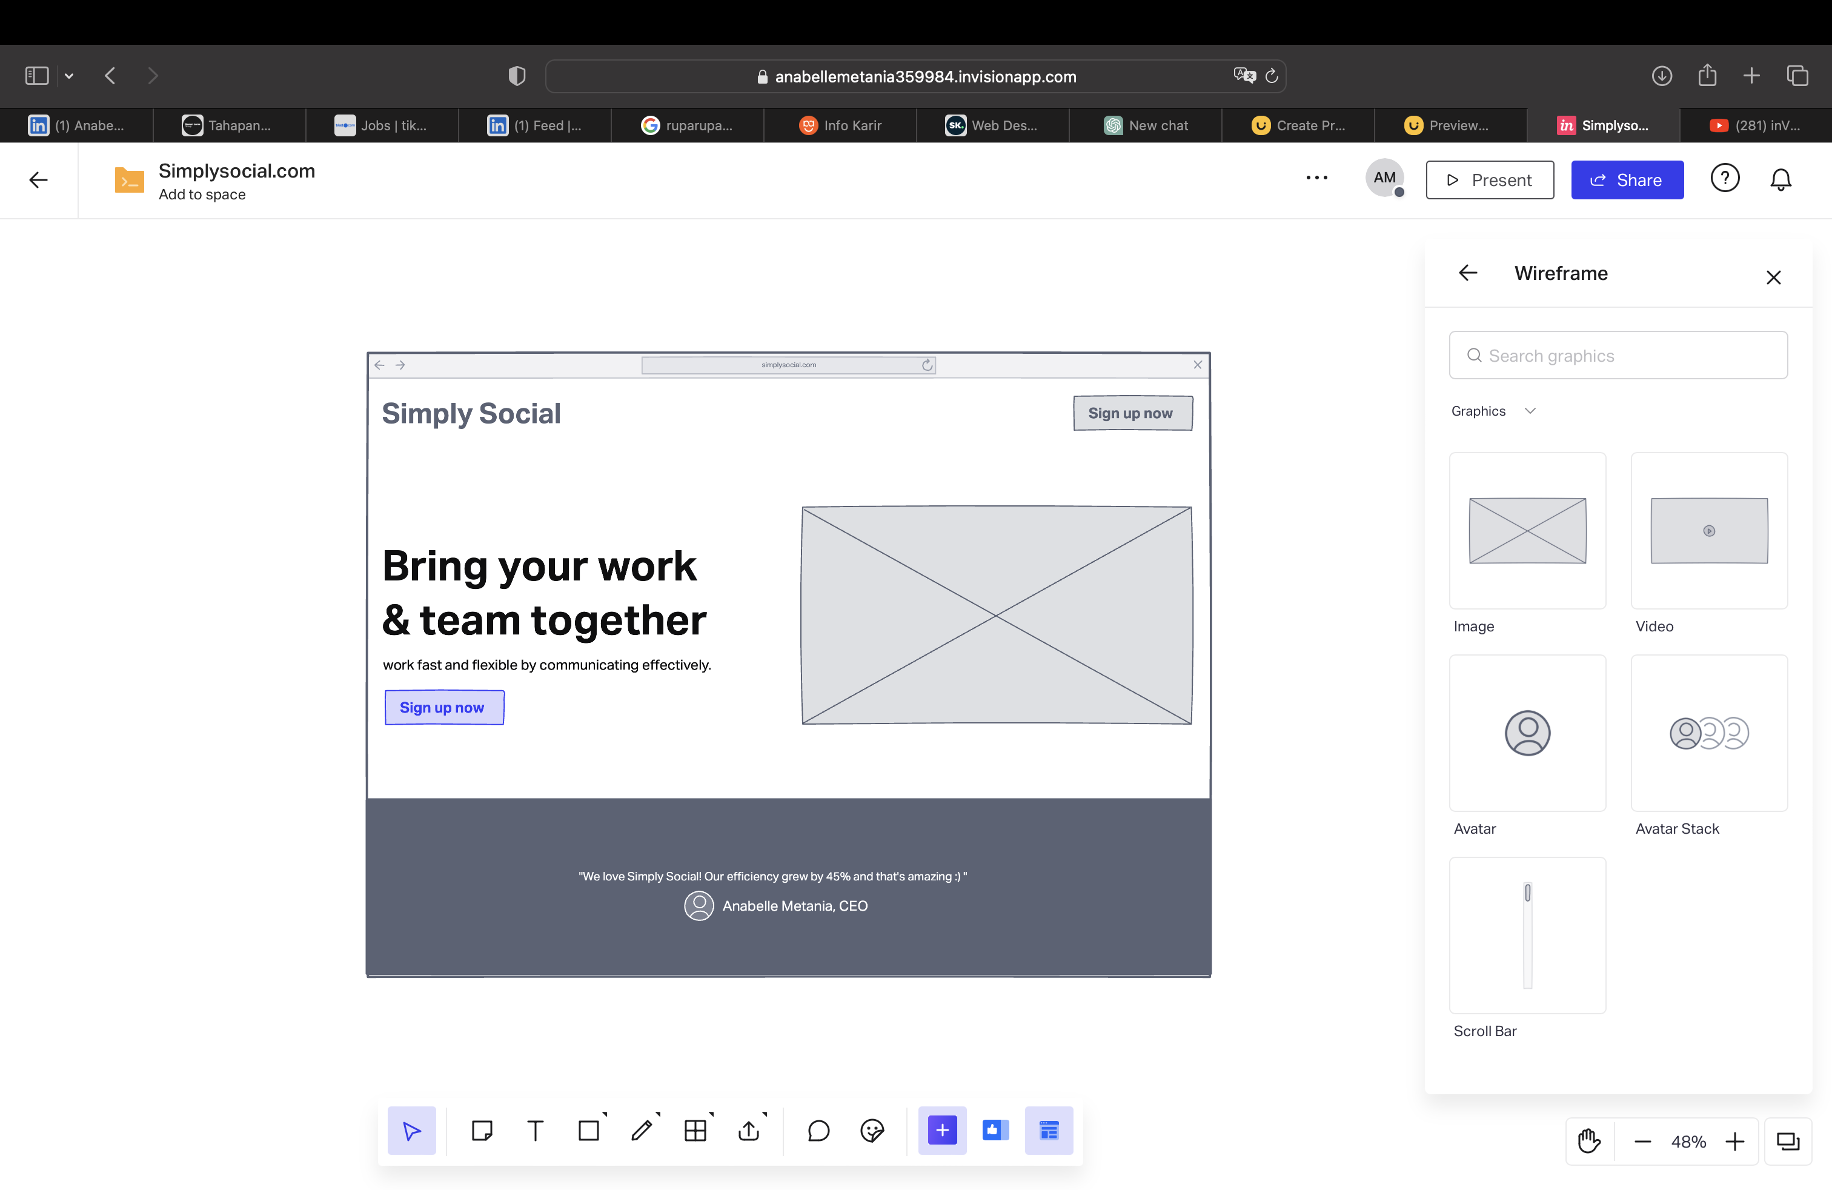Open the emoji reactions tool
Screen dimensions: 1832x1190
tap(872, 1130)
